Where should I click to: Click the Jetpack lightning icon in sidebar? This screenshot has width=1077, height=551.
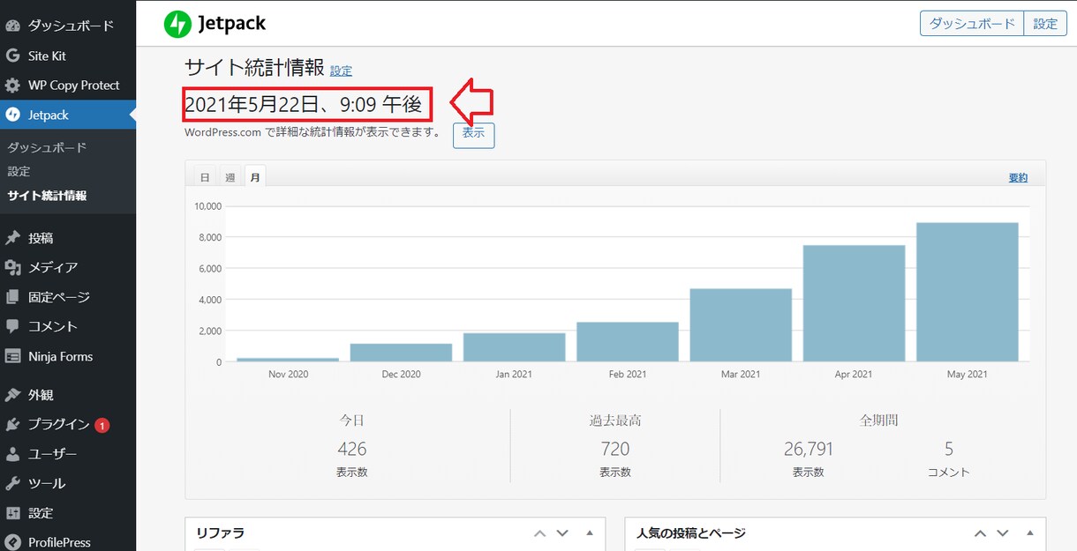click(12, 115)
